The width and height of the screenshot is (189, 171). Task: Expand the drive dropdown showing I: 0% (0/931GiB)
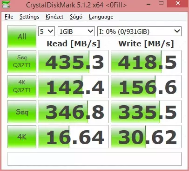[139, 32]
